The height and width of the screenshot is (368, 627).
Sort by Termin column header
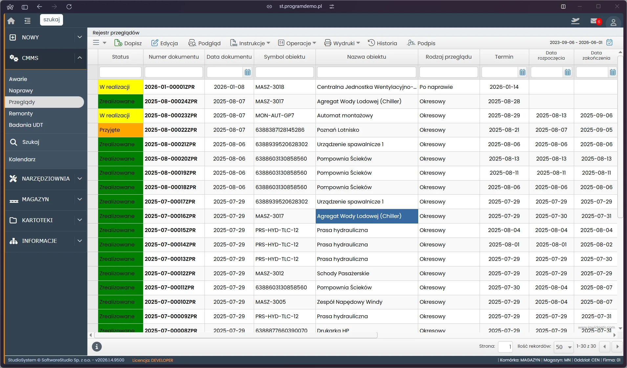click(504, 57)
